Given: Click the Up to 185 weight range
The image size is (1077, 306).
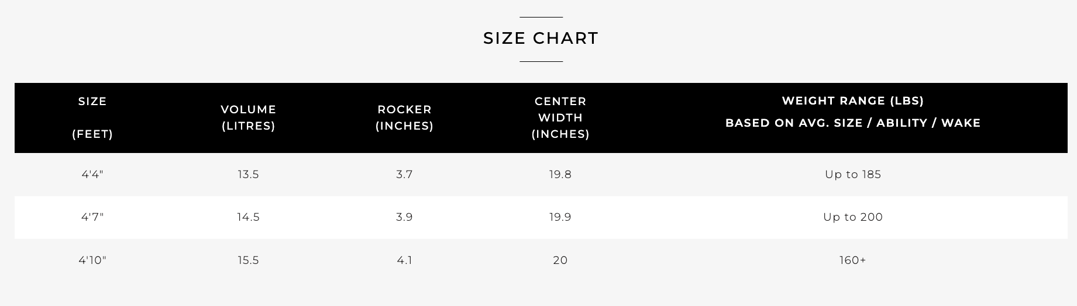Looking at the screenshot, I should (x=853, y=174).
